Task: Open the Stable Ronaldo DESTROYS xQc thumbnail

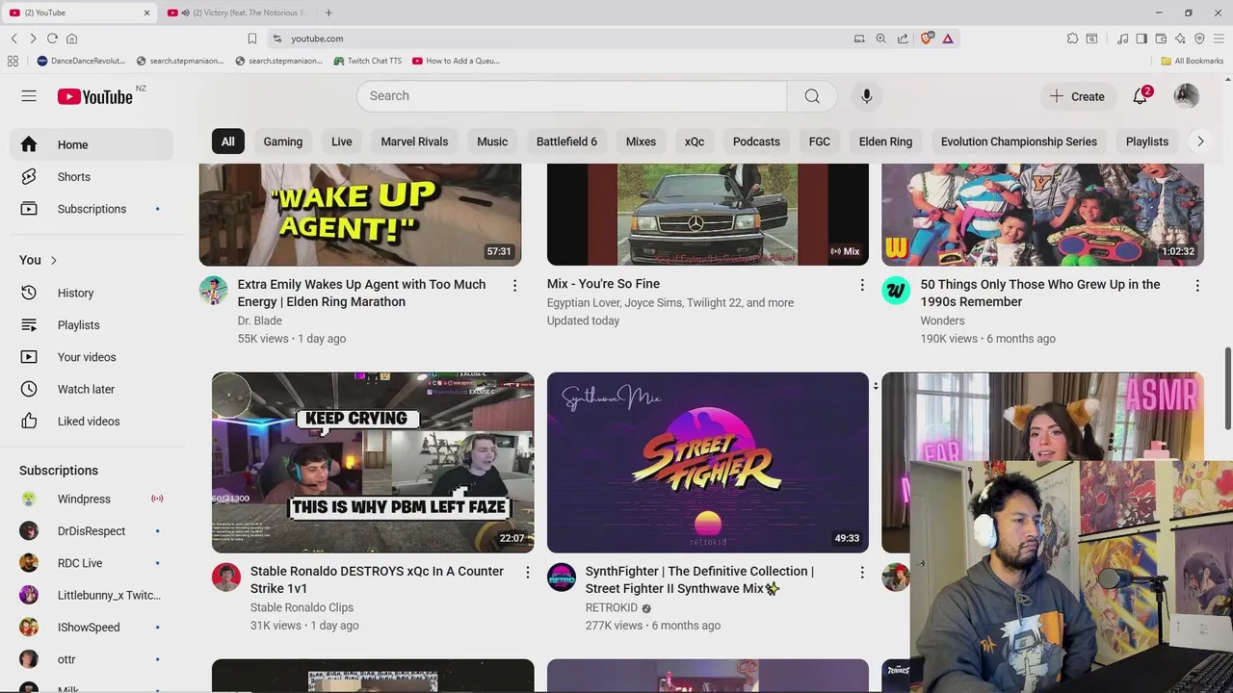Action: (373, 462)
